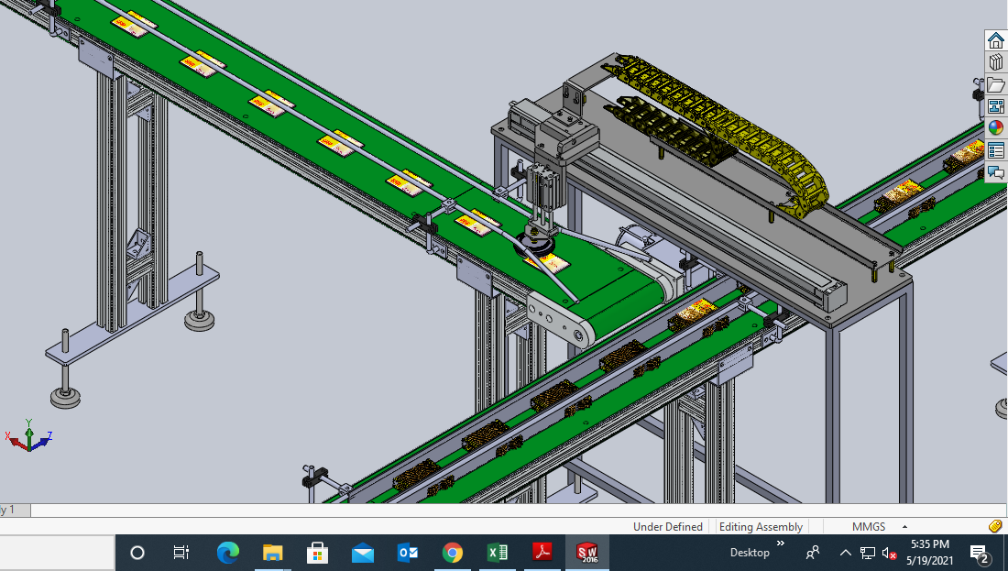Click the Editing Assembly status text
The image size is (1008, 571).
coord(761,527)
